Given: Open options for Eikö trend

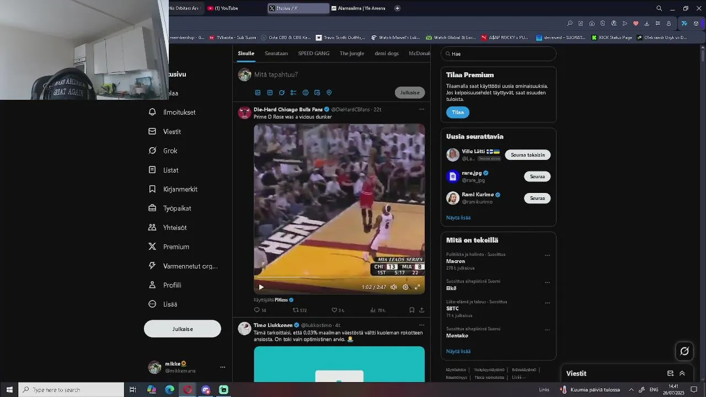Looking at the screenshot, I should pos(547,282).
